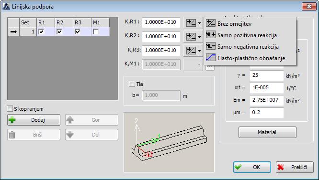Open the K,R1 constraint dropdown arrow

pos(199,23)
